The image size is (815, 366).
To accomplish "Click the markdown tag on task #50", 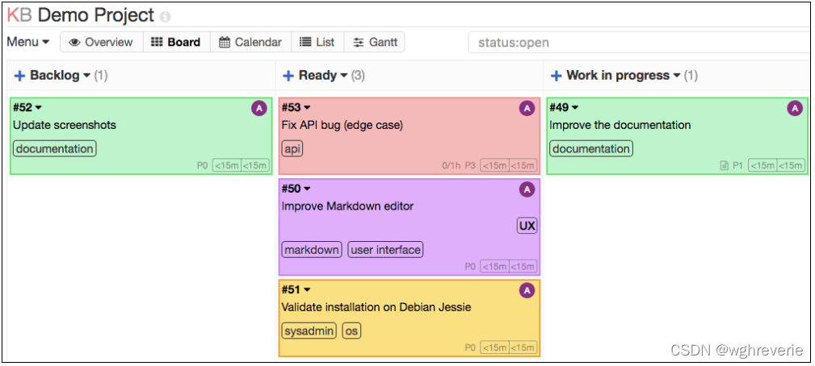I will 312,250.
